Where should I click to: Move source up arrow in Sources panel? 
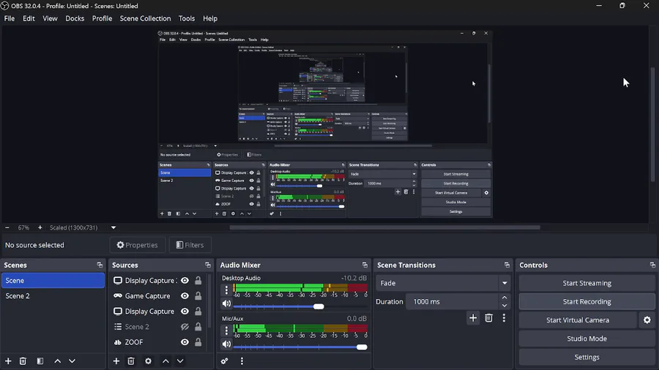point(166,360)
